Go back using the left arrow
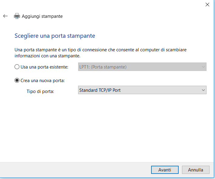This screenshot has height=179, width=215. tap(5, 16)
